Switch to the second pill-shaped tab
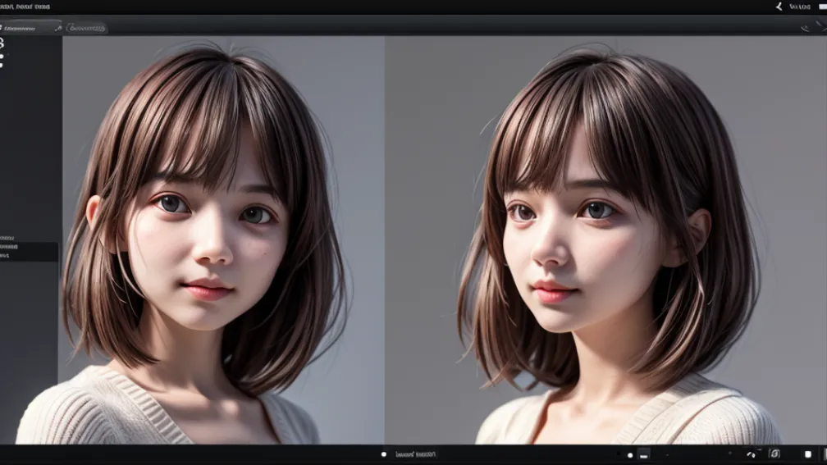Viewport: 827px width, 465px height. pos(87,28)
